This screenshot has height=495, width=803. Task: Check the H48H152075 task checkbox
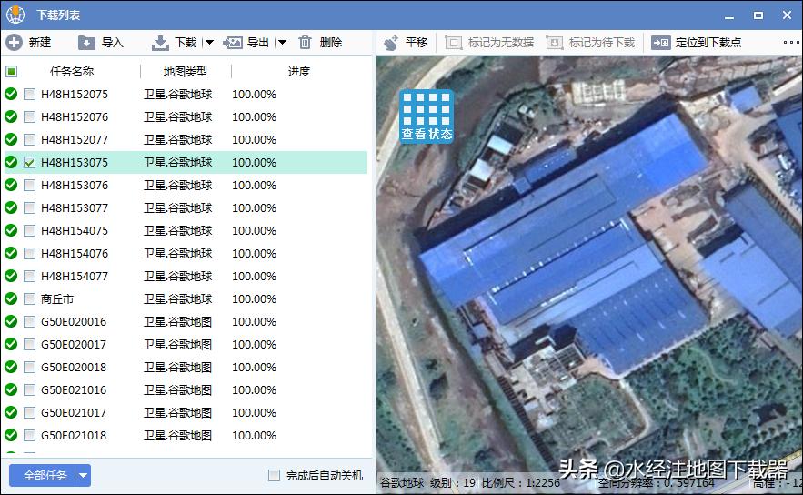(30, 95)
